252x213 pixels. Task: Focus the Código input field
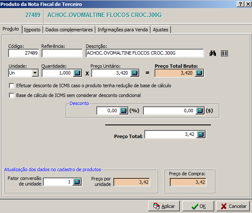pos(24,53)
